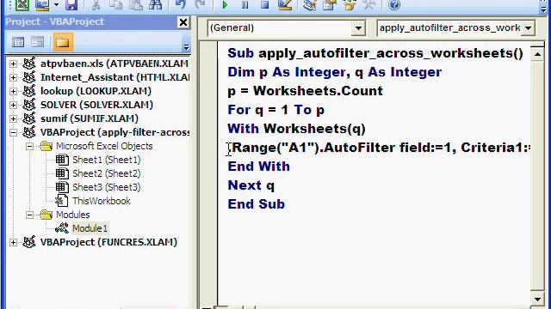The height and width of the screenshot is (309, 551).
Task: Select VBAProject (FUNCRES.XLAM) project
Action: pos(108,242)
